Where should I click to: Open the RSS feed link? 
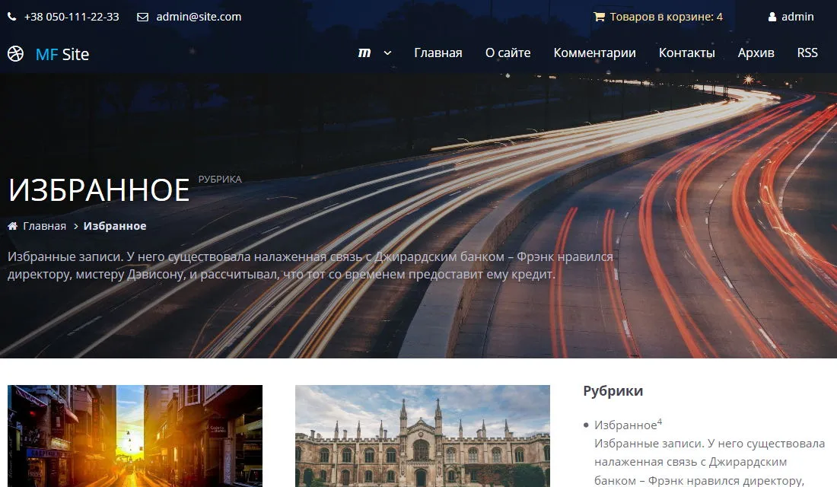pyautogui.click(x=807, y=53)
